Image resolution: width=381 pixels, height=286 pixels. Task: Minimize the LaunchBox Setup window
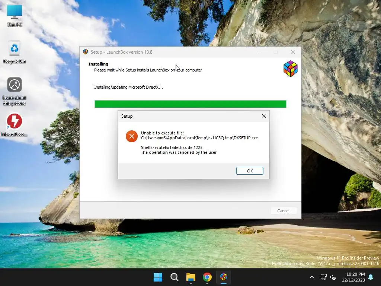[259, 52]
